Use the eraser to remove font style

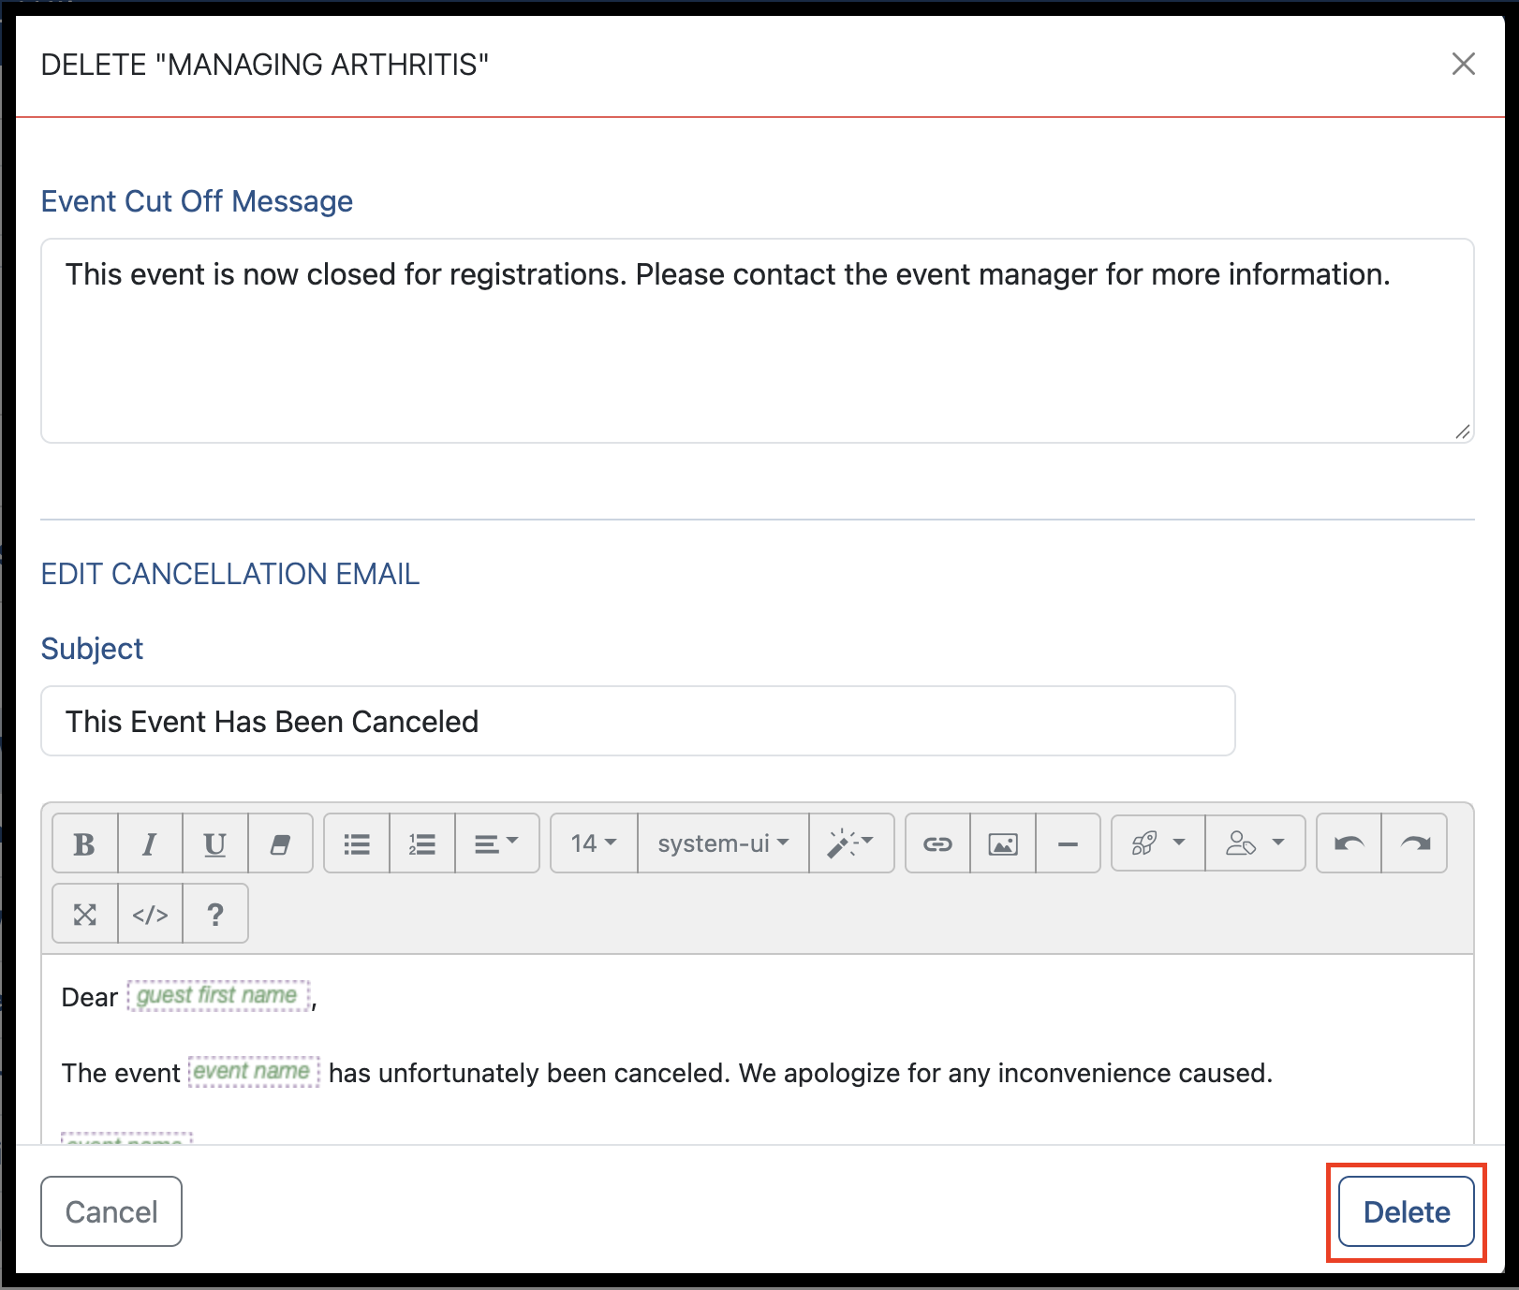(280, 843)
